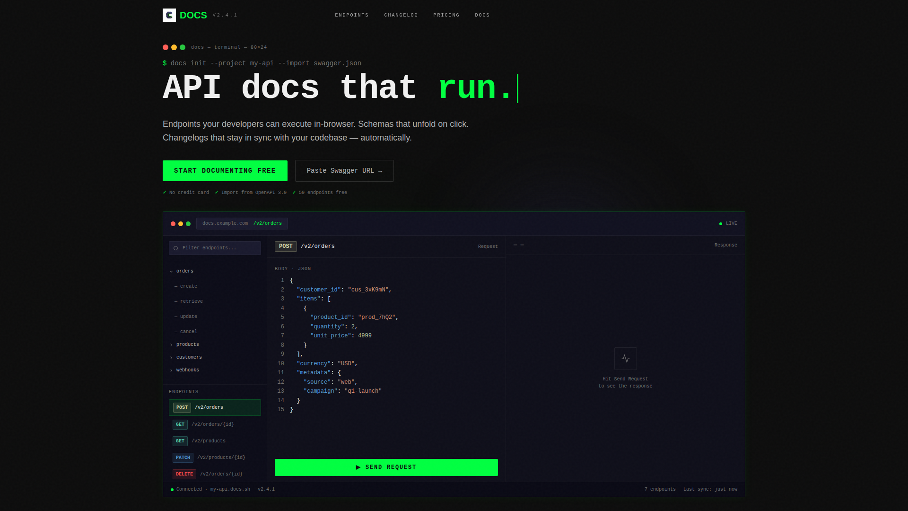Open the Pricing nav item
The image size is (908, 511).
coord(446,15)
